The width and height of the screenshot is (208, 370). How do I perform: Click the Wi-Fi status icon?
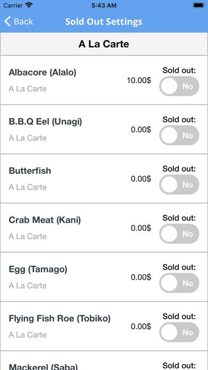click(29, 5)
